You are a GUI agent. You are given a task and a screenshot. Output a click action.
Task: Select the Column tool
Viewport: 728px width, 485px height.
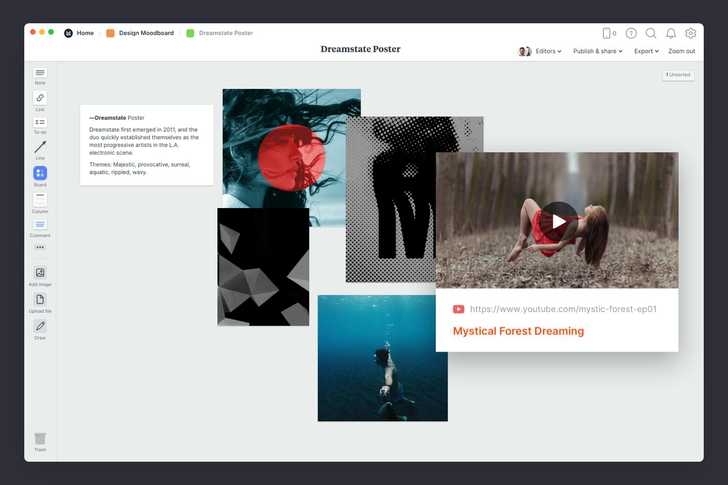(x=40, y=200)
